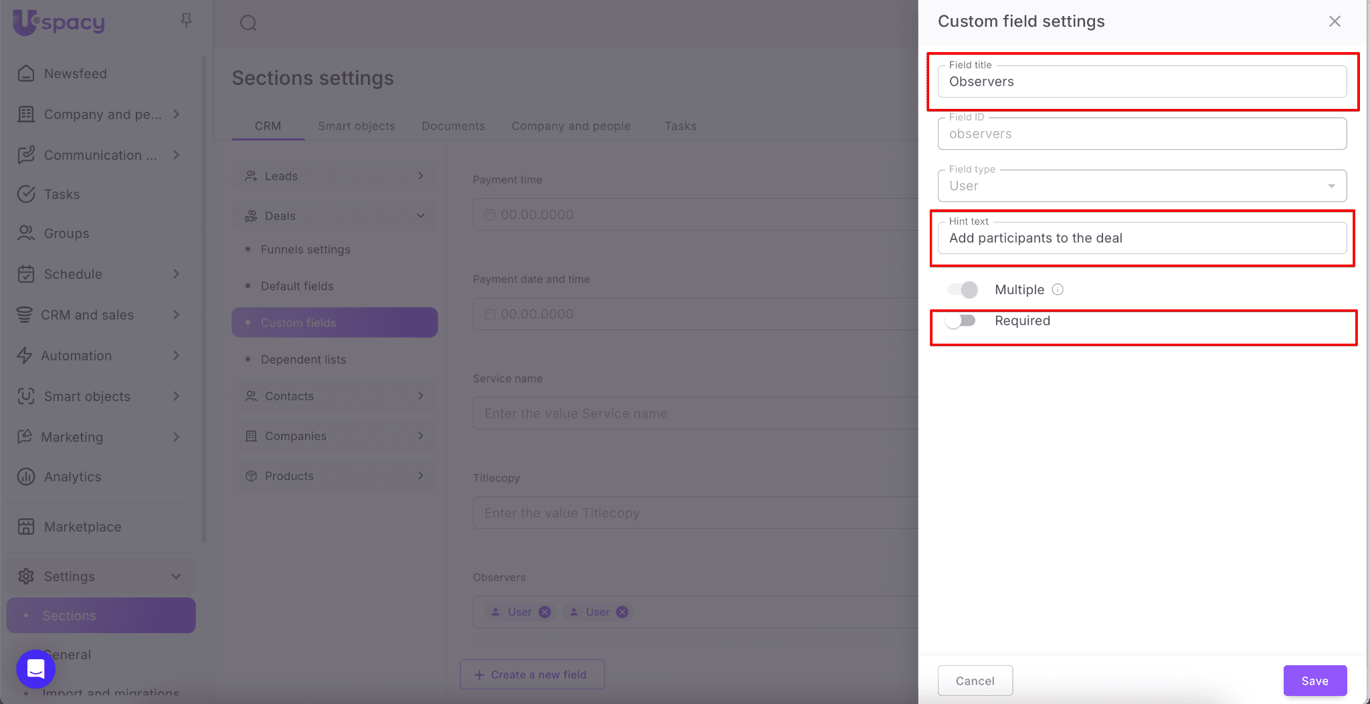Remove the first User tag in Observers
This screenshot has height=704, width=1370.
point(545,612)
